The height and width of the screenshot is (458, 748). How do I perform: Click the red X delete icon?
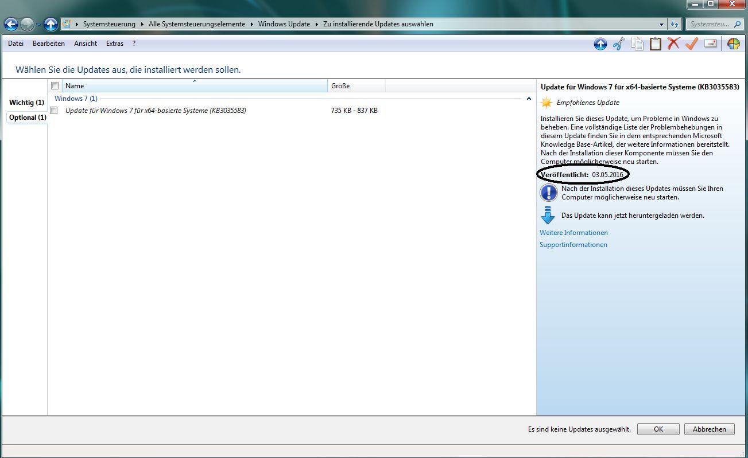tap(674, 44)
